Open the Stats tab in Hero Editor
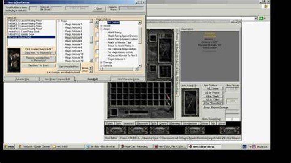291x163 pixels. [118, 123]
